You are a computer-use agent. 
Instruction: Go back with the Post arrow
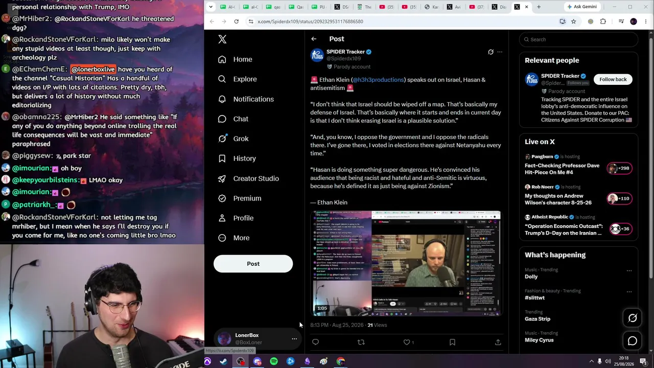pos(314,39)
